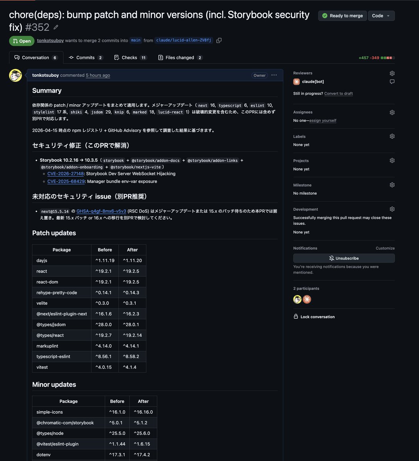The height and width of the screenshot is (461, 419).
Task: Open the Projects gear settings
Action: [392, 161]
